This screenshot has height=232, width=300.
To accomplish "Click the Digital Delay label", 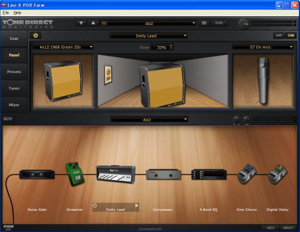I will [x=277, y=210].
